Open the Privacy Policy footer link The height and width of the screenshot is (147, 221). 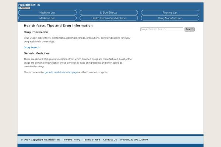pos(71,140)
